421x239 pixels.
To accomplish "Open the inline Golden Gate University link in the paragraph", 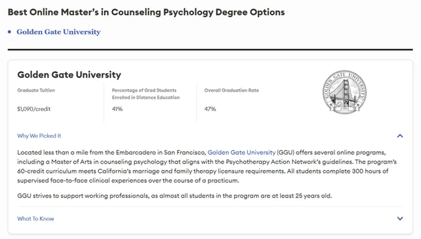I will (x=241, y=153).
